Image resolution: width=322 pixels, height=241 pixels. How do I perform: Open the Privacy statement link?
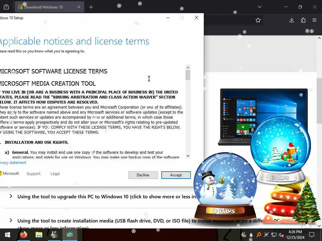click(x=13, y=163)
